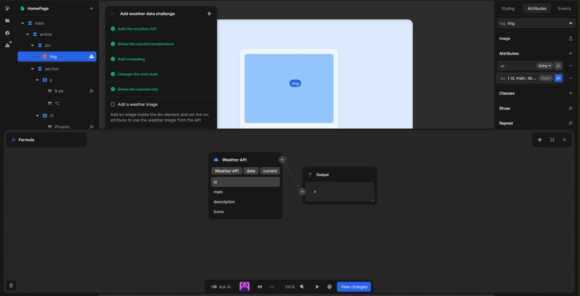Switch to the Events tab

[564, 8]
